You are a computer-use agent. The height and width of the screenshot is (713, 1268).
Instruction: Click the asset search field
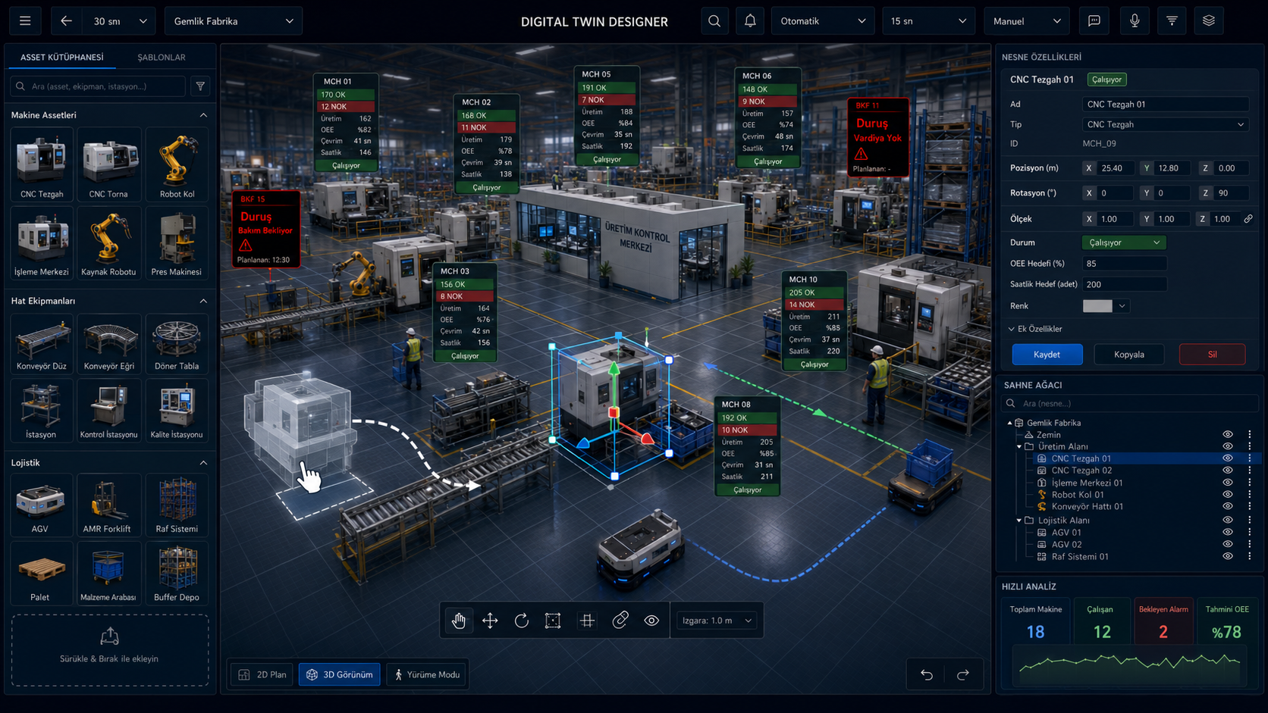click(98, 86)
